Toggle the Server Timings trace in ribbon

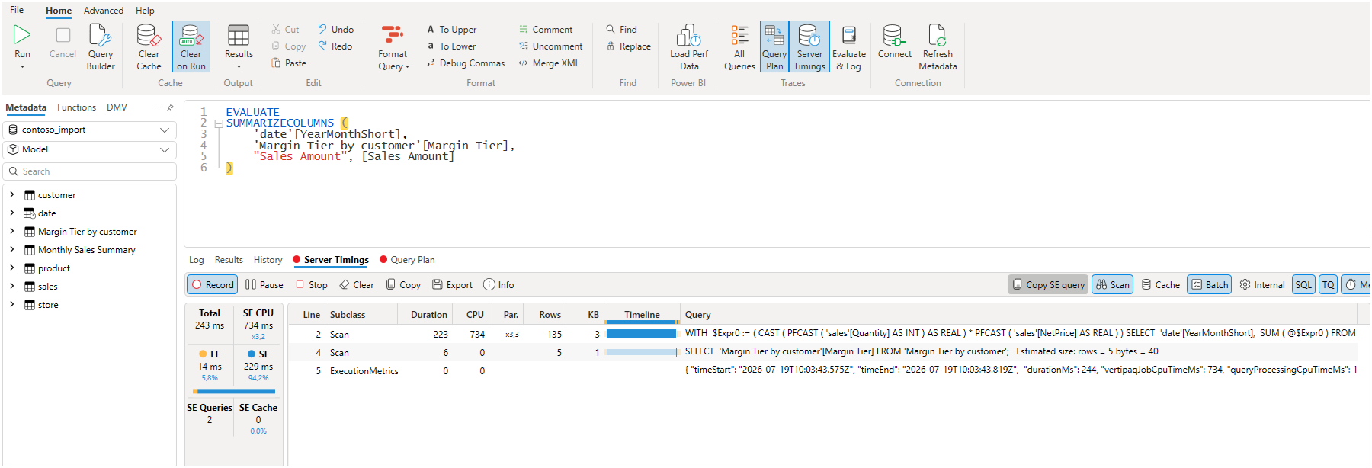(x=809, y=47)
